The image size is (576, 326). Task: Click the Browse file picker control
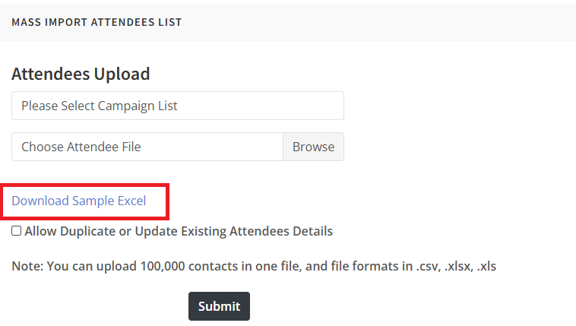coord(313,147)
